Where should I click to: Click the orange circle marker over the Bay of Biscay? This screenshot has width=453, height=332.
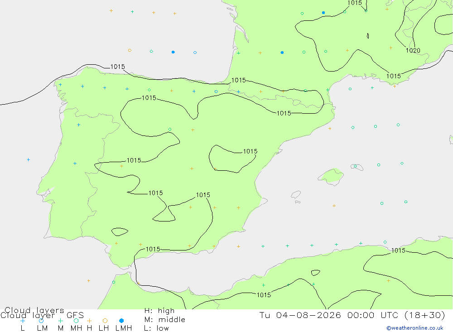tap(130, 50)
